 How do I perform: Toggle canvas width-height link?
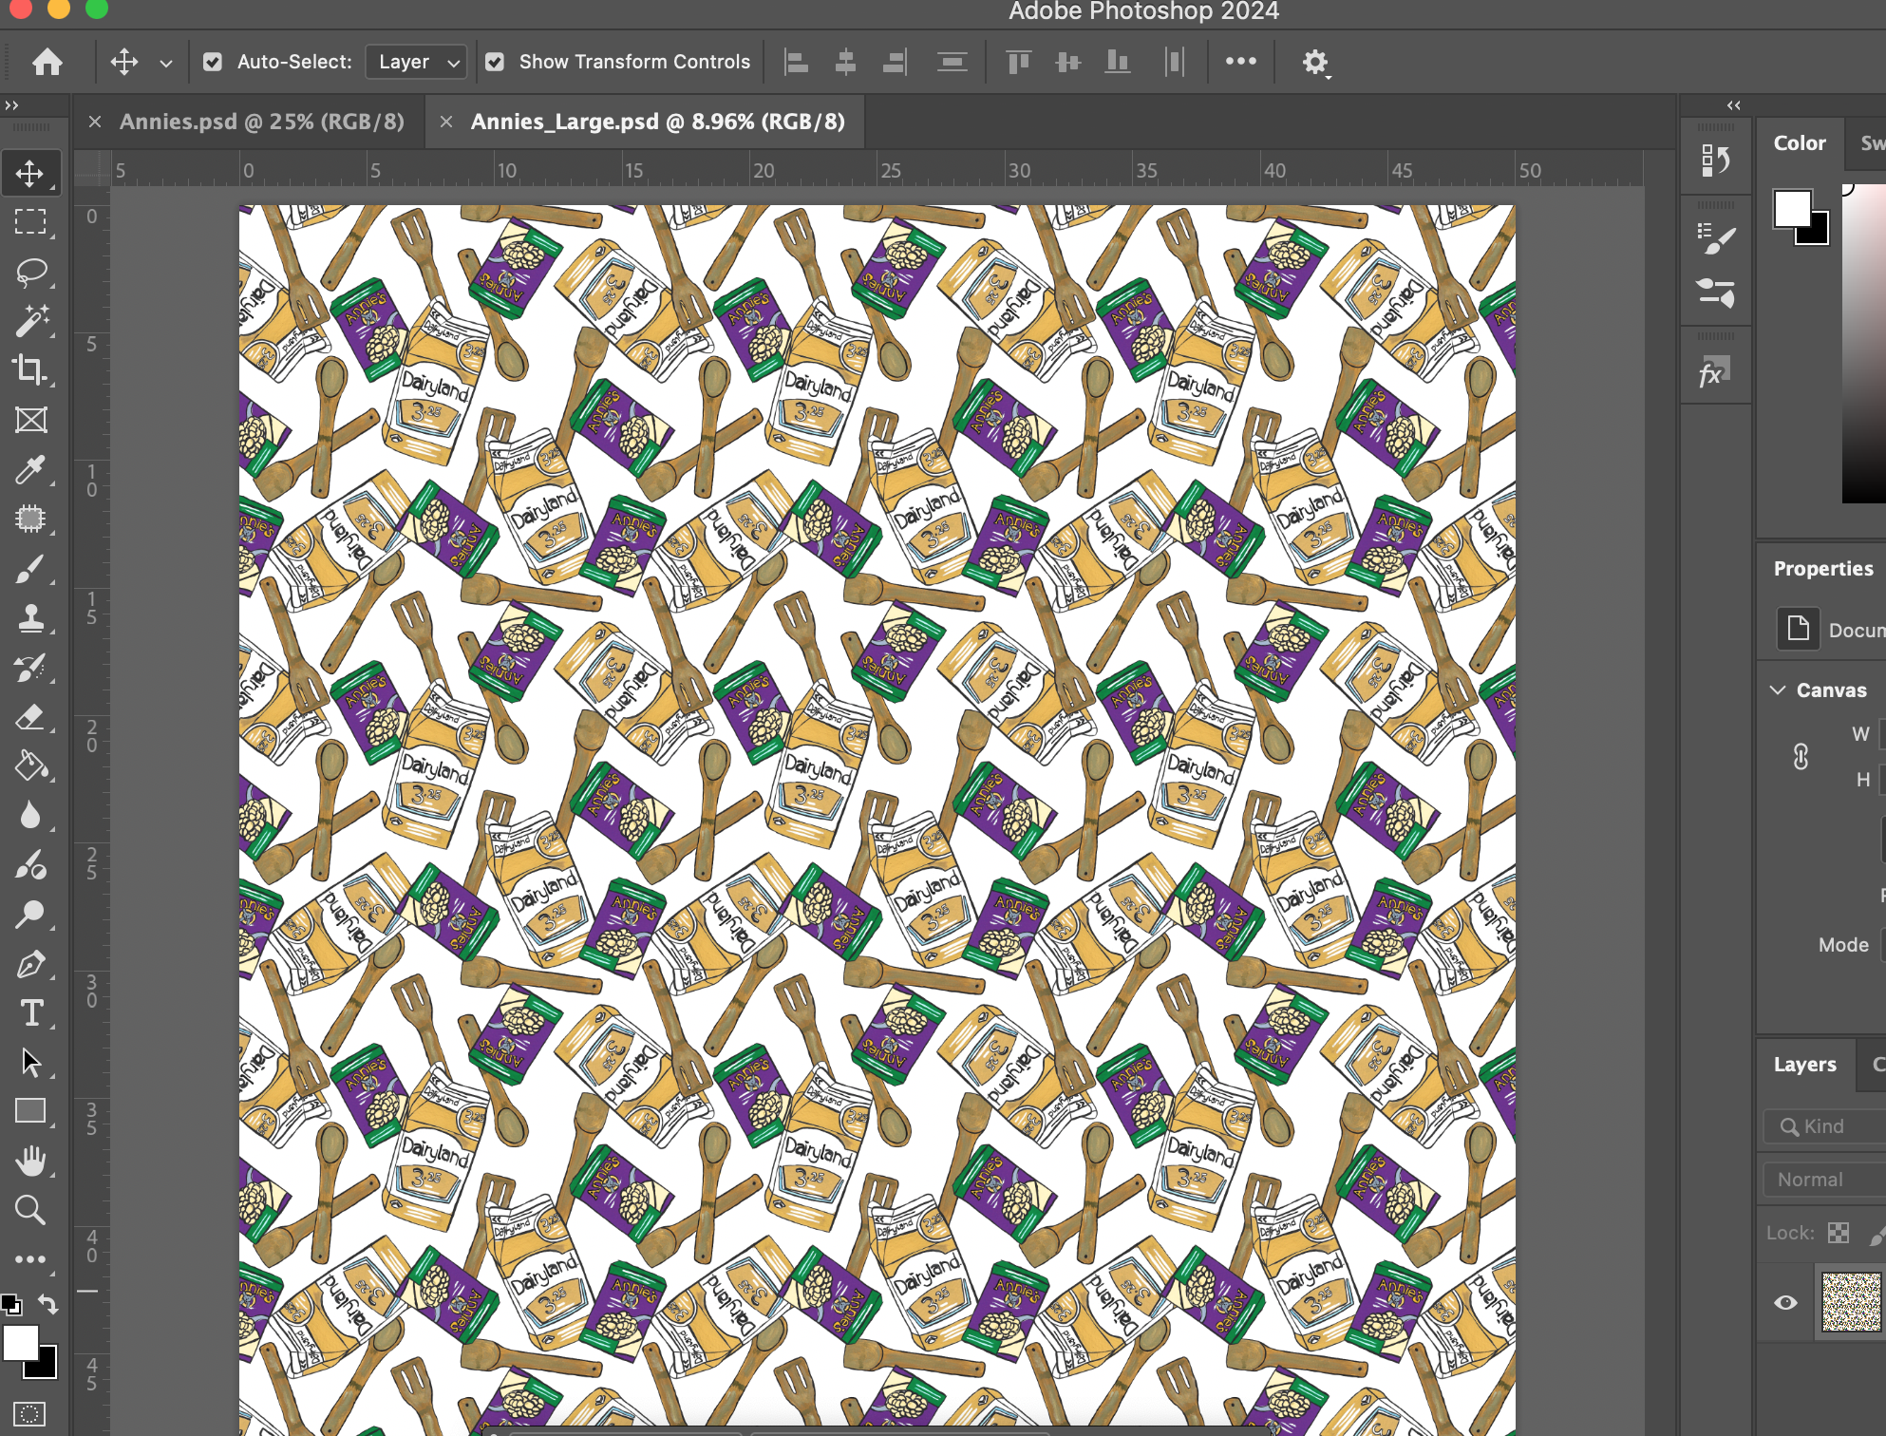tap(1801, 757)
